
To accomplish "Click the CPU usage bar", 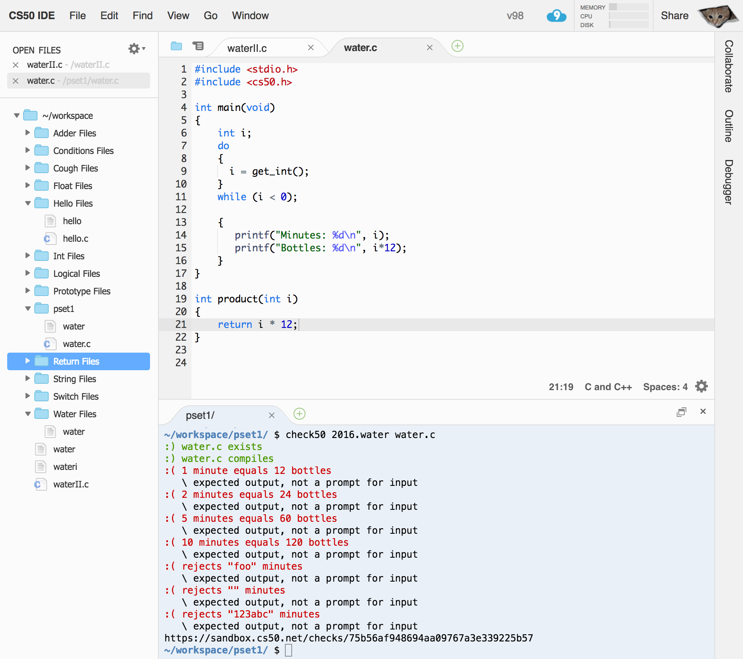I will point(628,16).
